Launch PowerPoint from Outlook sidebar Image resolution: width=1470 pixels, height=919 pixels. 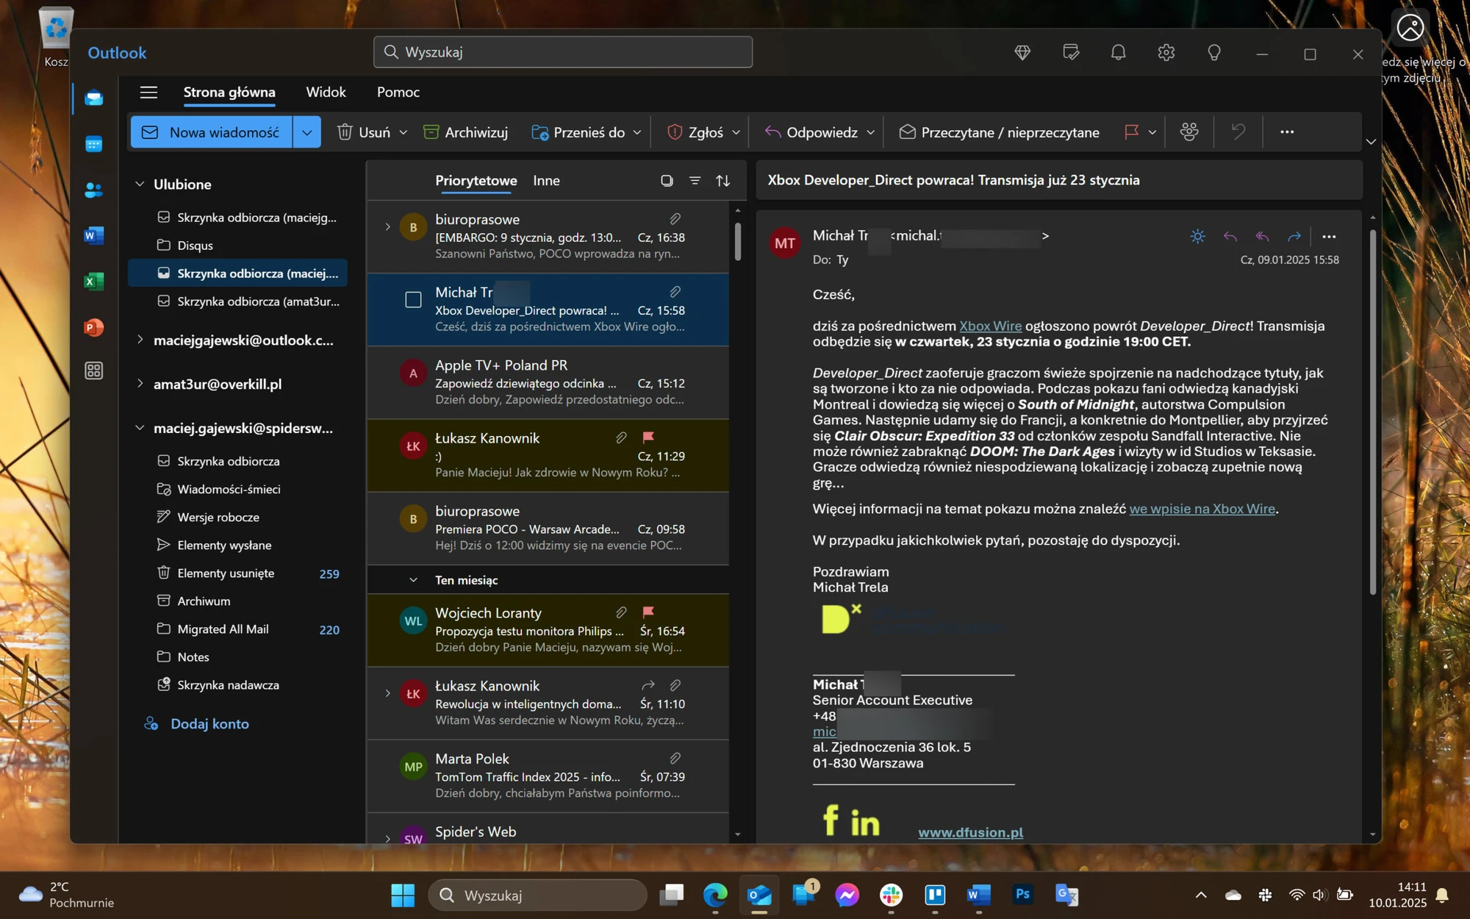point(94,326)
